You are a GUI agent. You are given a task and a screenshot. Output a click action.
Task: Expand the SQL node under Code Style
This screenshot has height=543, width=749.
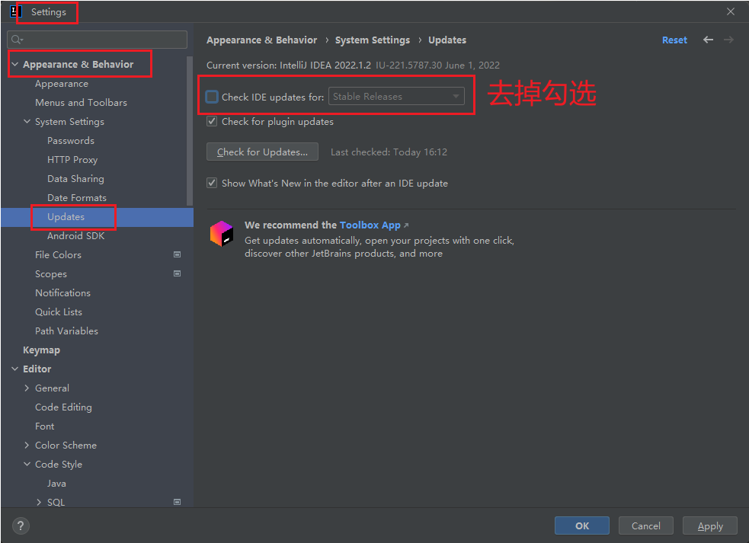(39, 502)
